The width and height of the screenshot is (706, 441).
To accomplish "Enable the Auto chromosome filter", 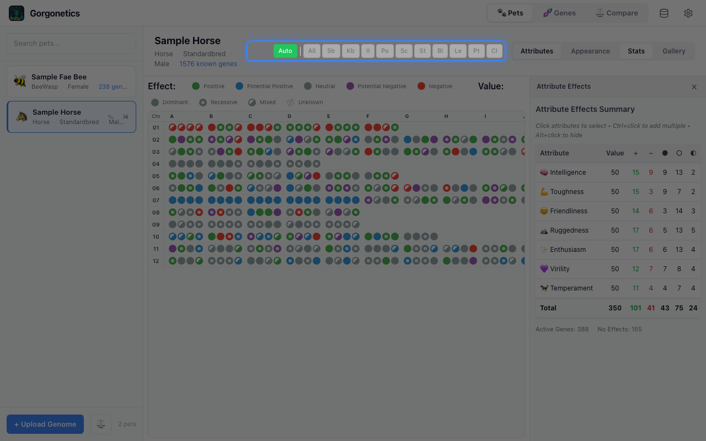I will click(285, 51).
